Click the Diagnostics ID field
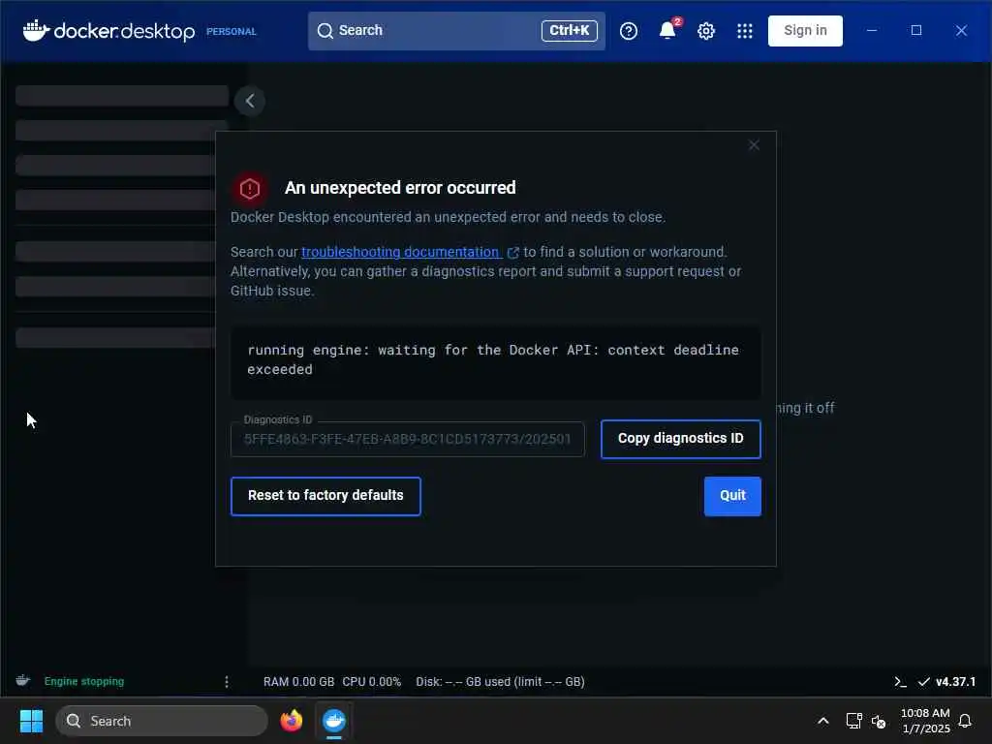The image size is (992, 744). 408,439
